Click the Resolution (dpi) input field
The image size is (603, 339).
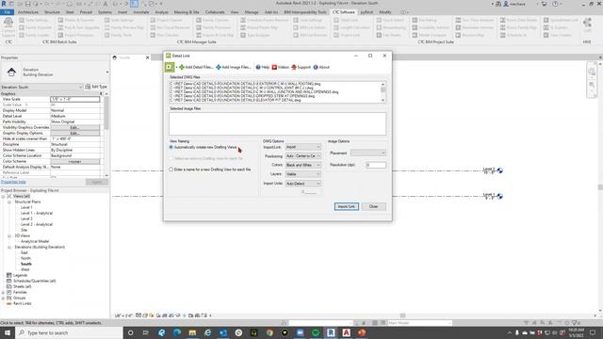click(x=376, y=166)
